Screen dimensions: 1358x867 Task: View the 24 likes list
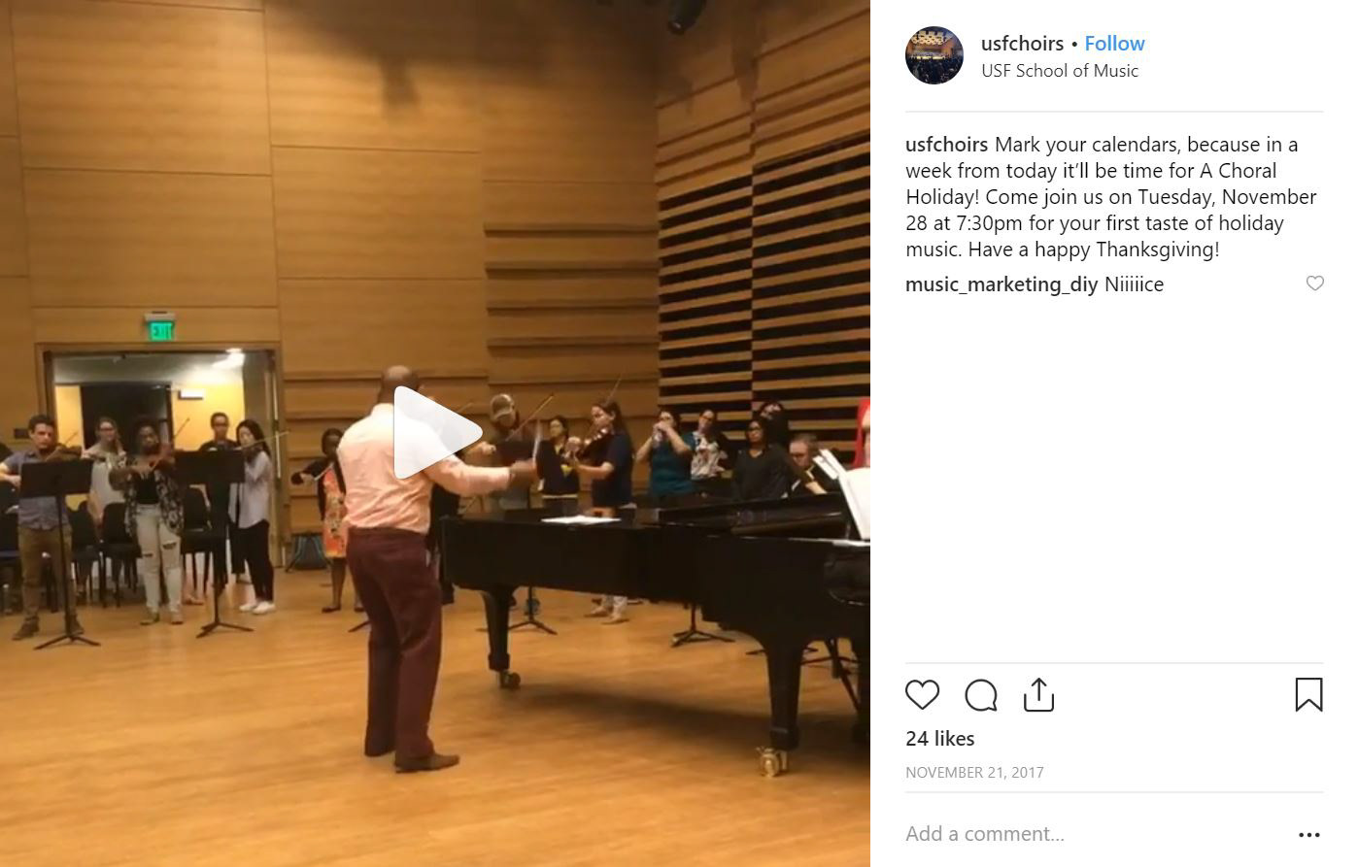coord(940,739)
